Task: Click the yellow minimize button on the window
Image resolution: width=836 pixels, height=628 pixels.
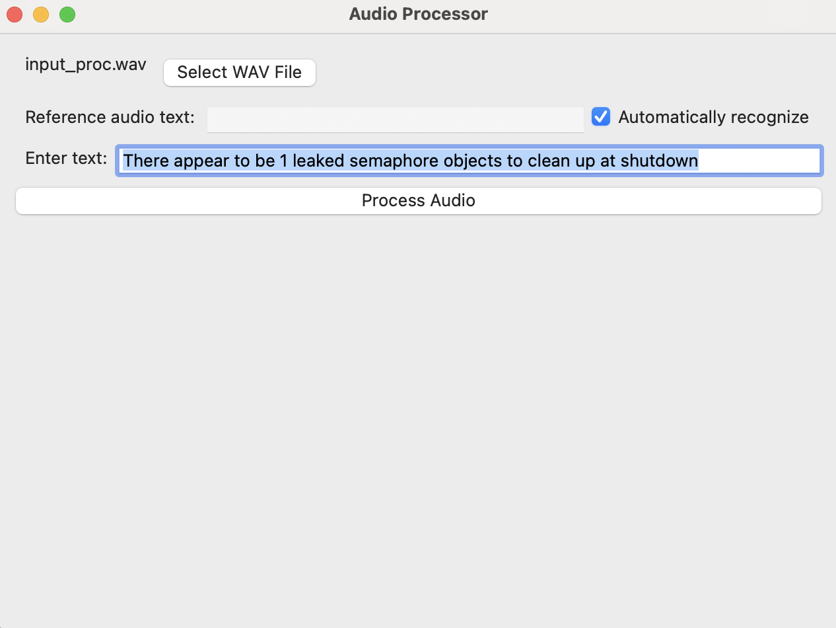Action: [40, 14]
